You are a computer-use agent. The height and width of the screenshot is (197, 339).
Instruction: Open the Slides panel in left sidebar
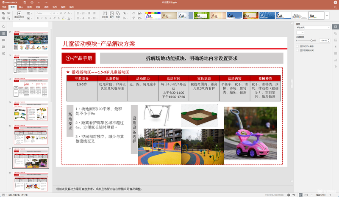(x=3, y=33)
